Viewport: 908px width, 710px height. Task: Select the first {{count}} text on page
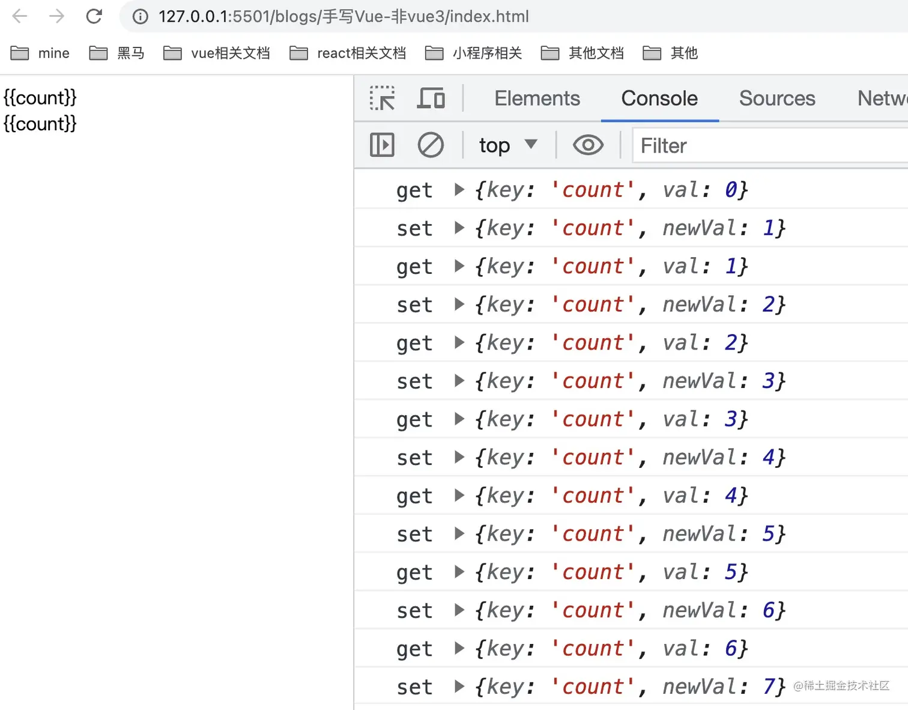pos(40,97)
